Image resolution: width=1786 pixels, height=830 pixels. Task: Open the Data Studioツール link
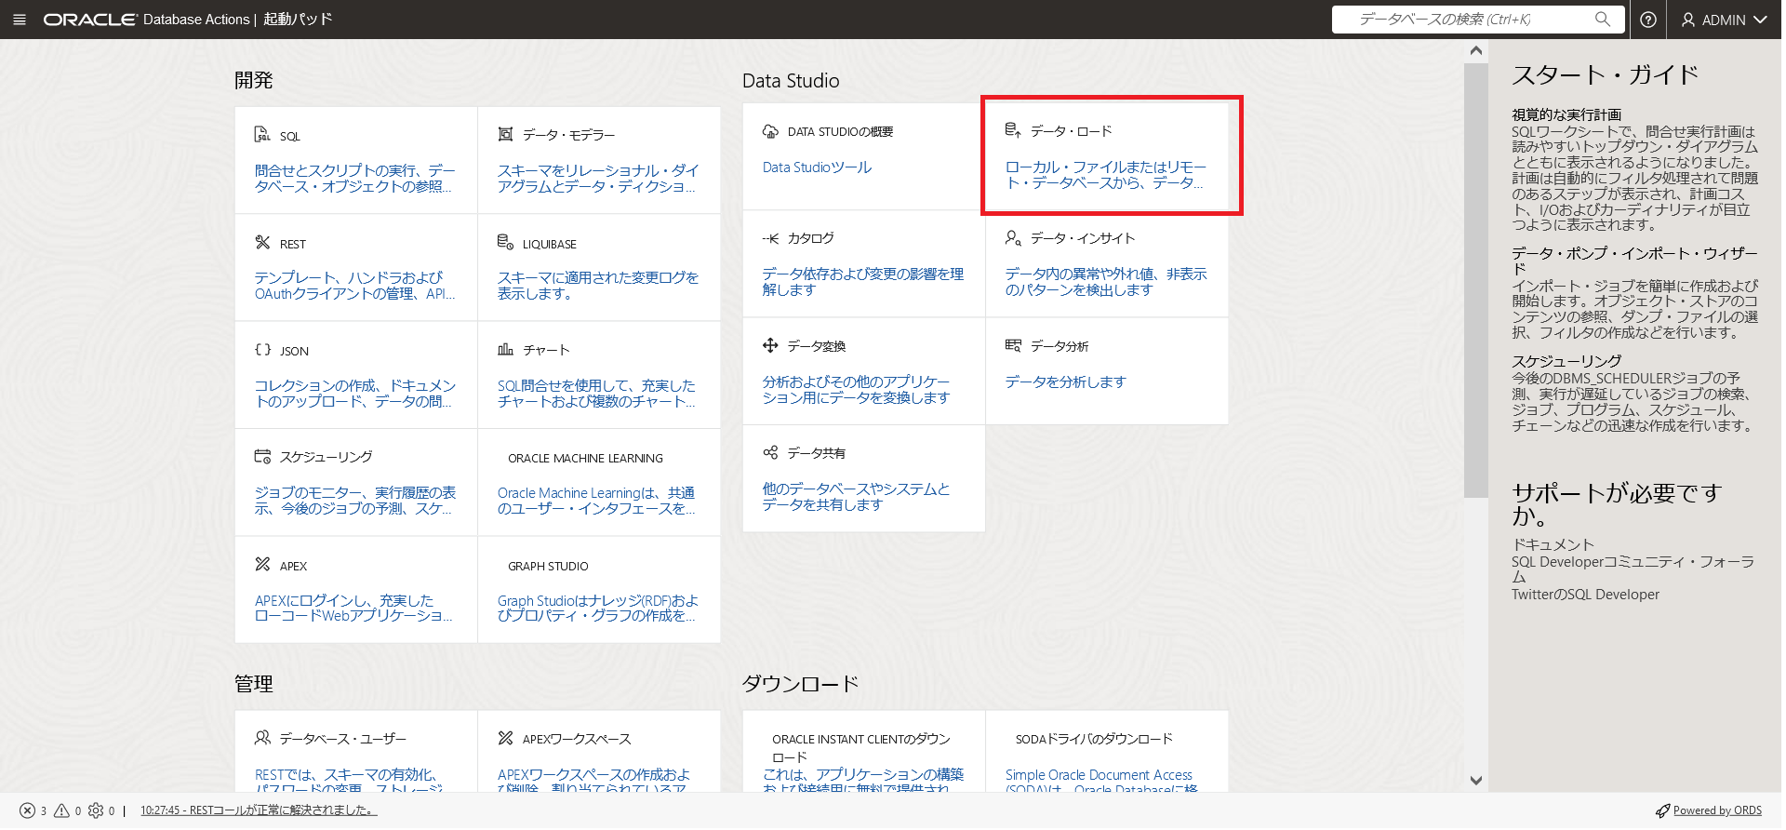tap(817, 167)
